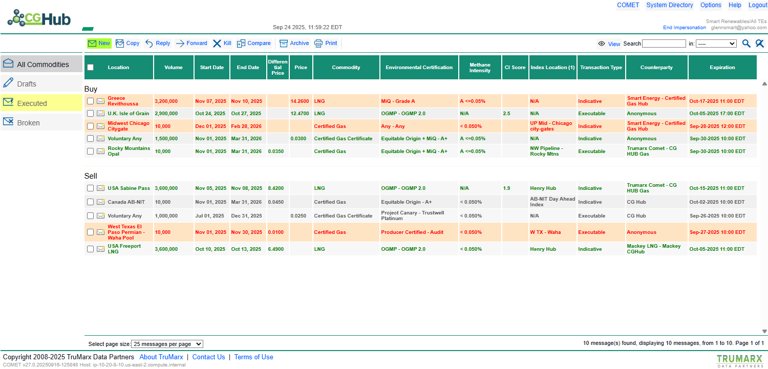Check the Canada AB-NIT checkbox
Image resolution: width=768 pixels, height=369 pixels.
click(x=91, y=202)
